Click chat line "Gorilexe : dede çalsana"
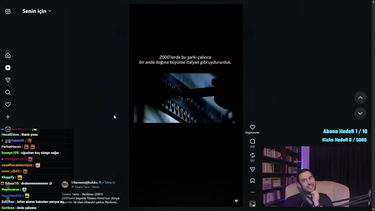Screen dimensions: 375x211 click(19, 208)
